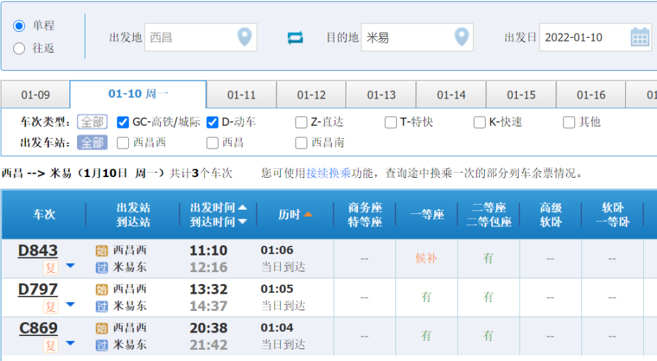Switch to the 01-11 date tab
The width and height of the screenshot is (657, 361).
pyautogui.click(x=241, y=95)
